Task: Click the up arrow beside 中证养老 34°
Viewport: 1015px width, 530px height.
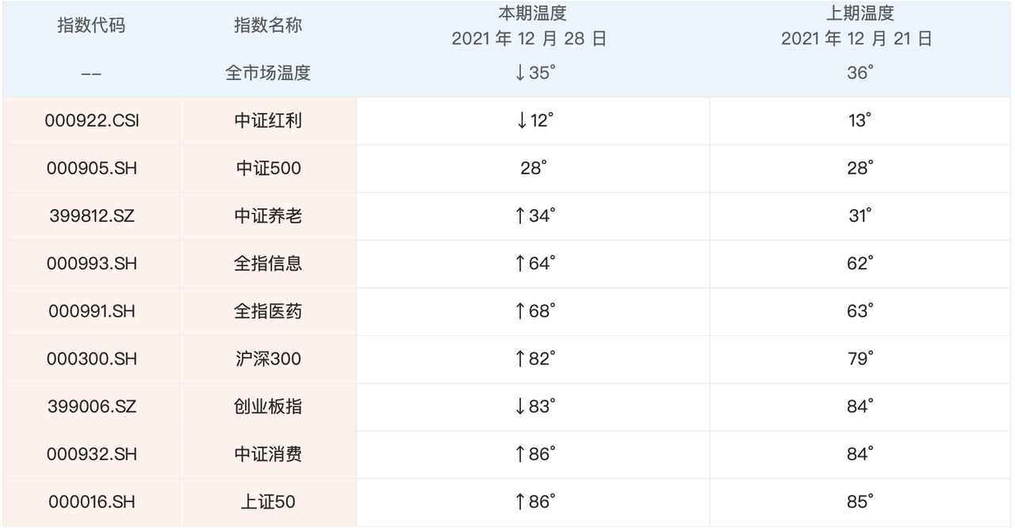Action: (x=520, y=216)
